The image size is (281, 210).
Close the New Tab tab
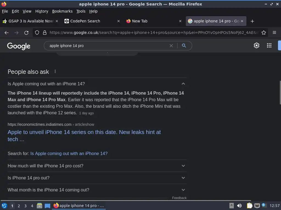(180, 21)
